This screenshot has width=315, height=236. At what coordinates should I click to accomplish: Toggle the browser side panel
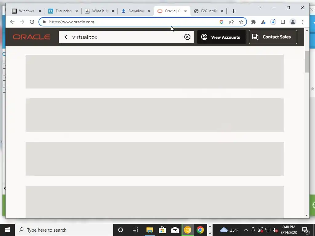tap(283, 22)
